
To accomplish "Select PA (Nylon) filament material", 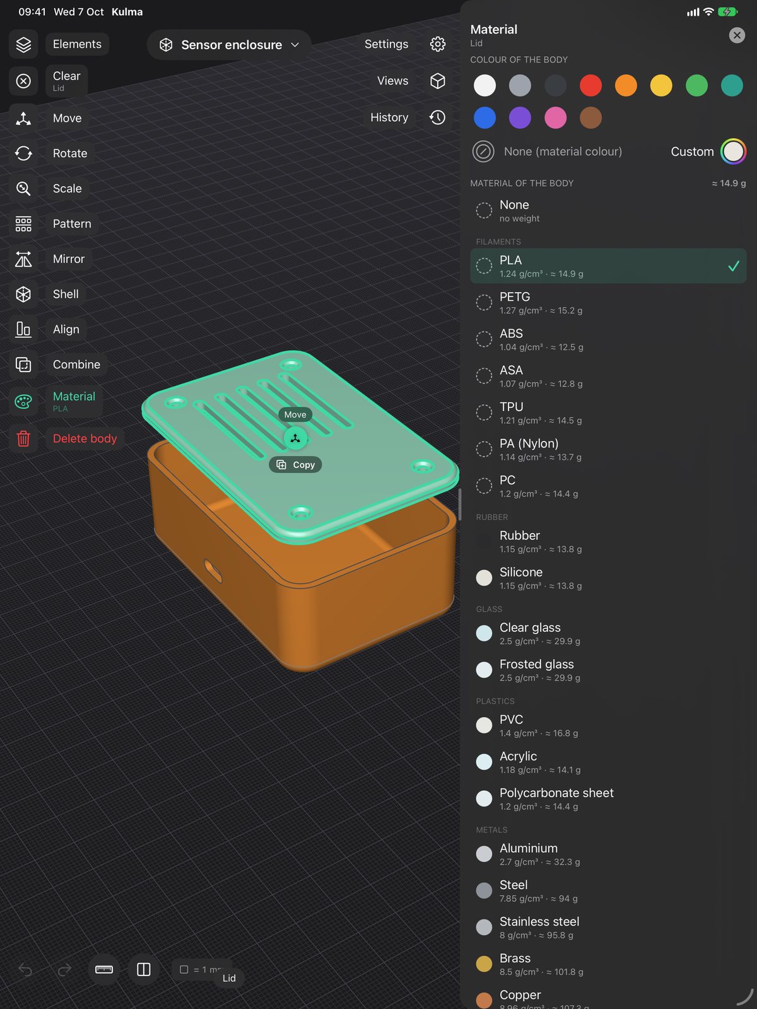I will [x=608, y=449].
